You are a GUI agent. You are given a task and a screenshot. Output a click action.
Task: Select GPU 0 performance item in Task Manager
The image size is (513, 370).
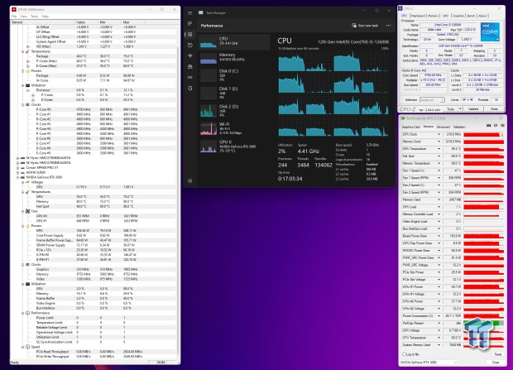pos(234,146)
